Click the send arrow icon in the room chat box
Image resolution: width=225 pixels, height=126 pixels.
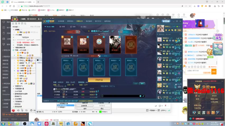tap(143, 96)
